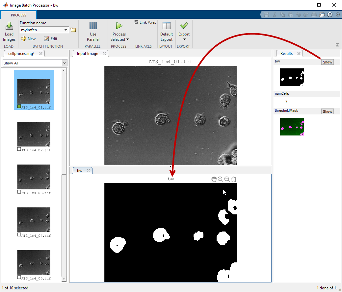342x292 pixels.
Task: Open the help question mark icon
Action: pos(330,15)
